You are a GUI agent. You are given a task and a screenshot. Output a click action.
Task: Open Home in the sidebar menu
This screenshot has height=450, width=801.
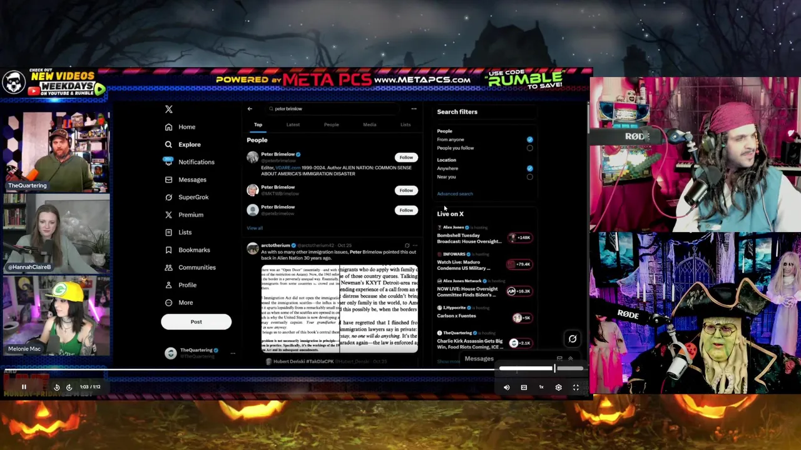point(186,127)
